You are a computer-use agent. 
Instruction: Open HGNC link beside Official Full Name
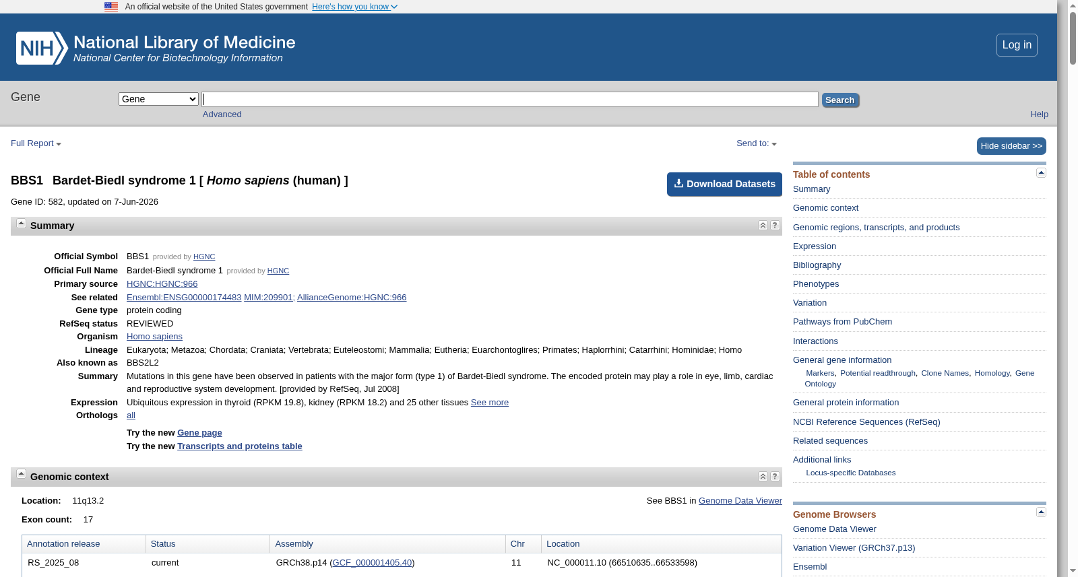tap(278, 271)
